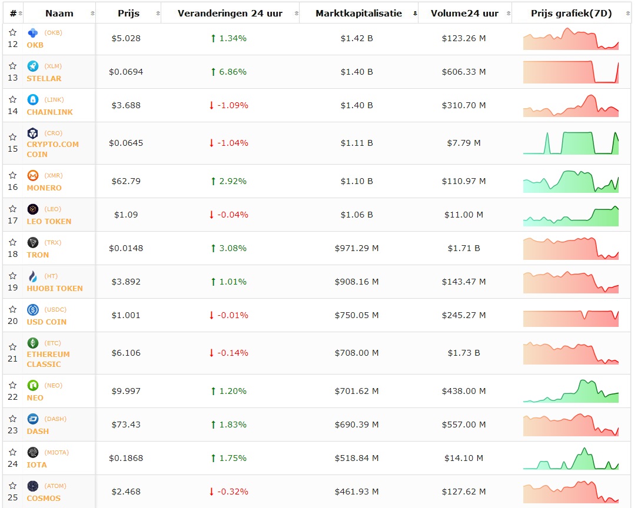641x508 pixels.
Task: Sort by the Naam column header
Action: (59, 13)
